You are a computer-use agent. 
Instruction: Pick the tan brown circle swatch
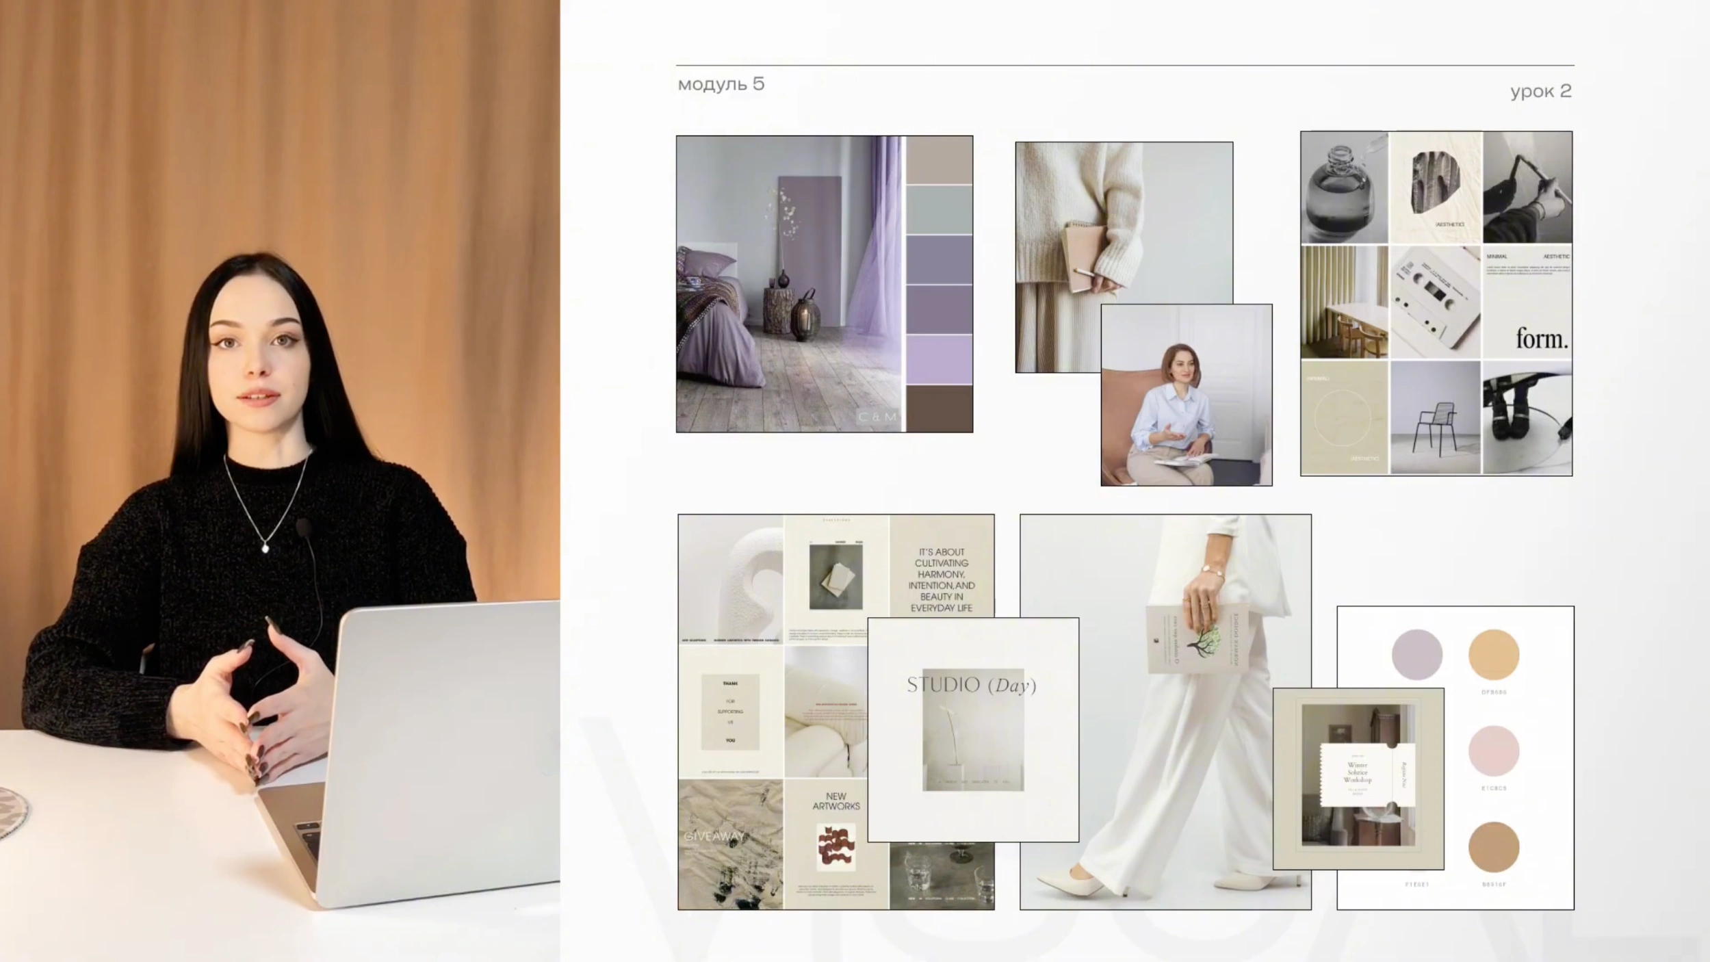point(1494,847)
